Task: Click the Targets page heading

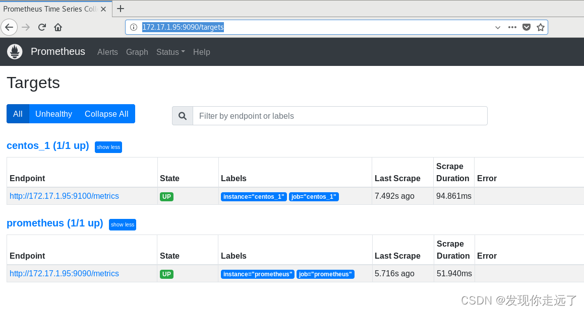Action: [33, 83]
